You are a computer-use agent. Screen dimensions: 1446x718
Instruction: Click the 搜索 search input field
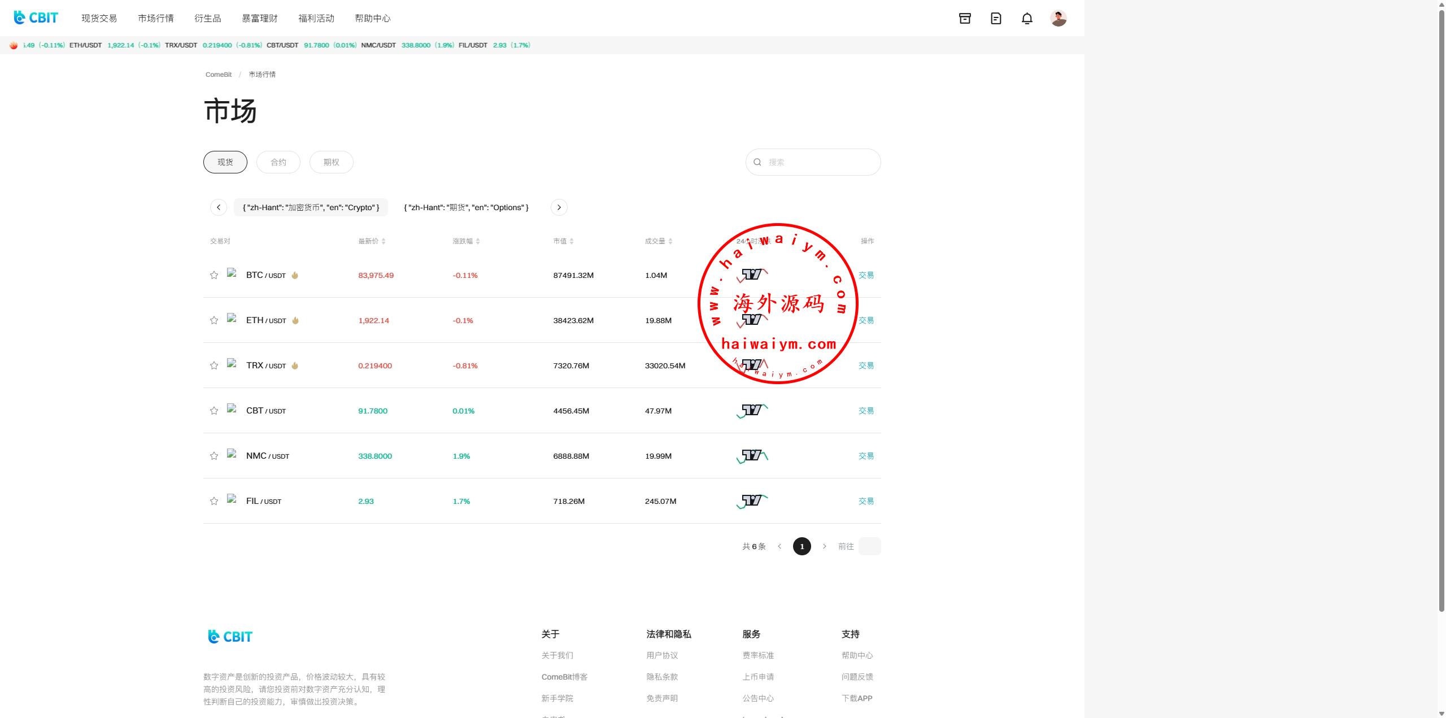[819, 162]
